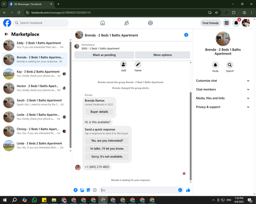The image size is (256, 204).
Task: Tap the Add people icon
Action: [123, 65]
